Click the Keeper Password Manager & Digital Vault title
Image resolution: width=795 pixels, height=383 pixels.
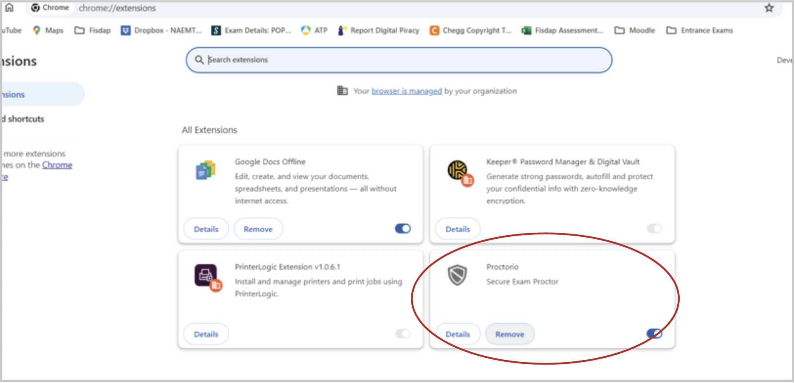pos(563,161)
